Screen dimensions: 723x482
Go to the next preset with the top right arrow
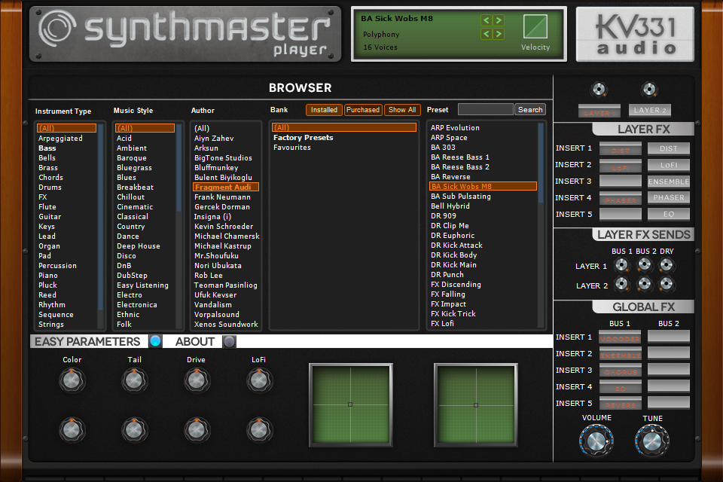click(499, 20)
